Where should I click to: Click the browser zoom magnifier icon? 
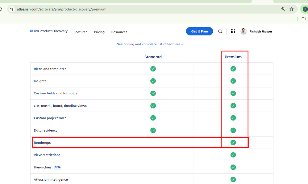pos(283,9)
